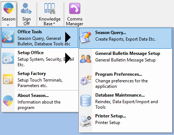This screenshot has height=135, width=174.
Task: Click the Office Tools wrench icon
Action: pyautogui.click(x=8, y=37)
